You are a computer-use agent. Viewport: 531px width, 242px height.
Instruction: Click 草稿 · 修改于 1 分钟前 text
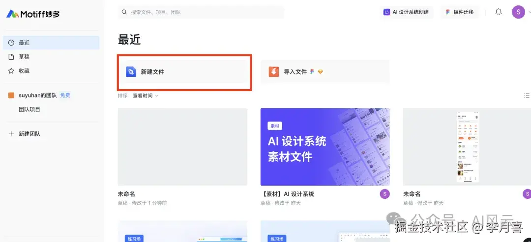coord(142,203)
